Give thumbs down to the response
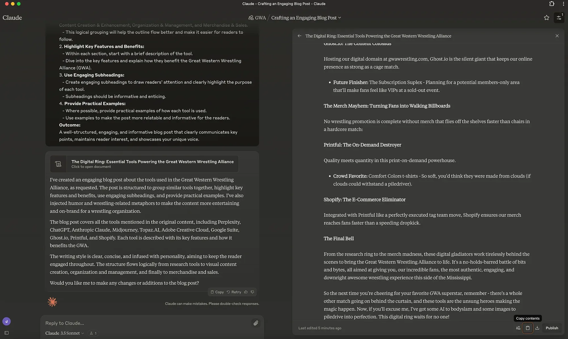Screen dimensions: 568x339 pos(252,292)
